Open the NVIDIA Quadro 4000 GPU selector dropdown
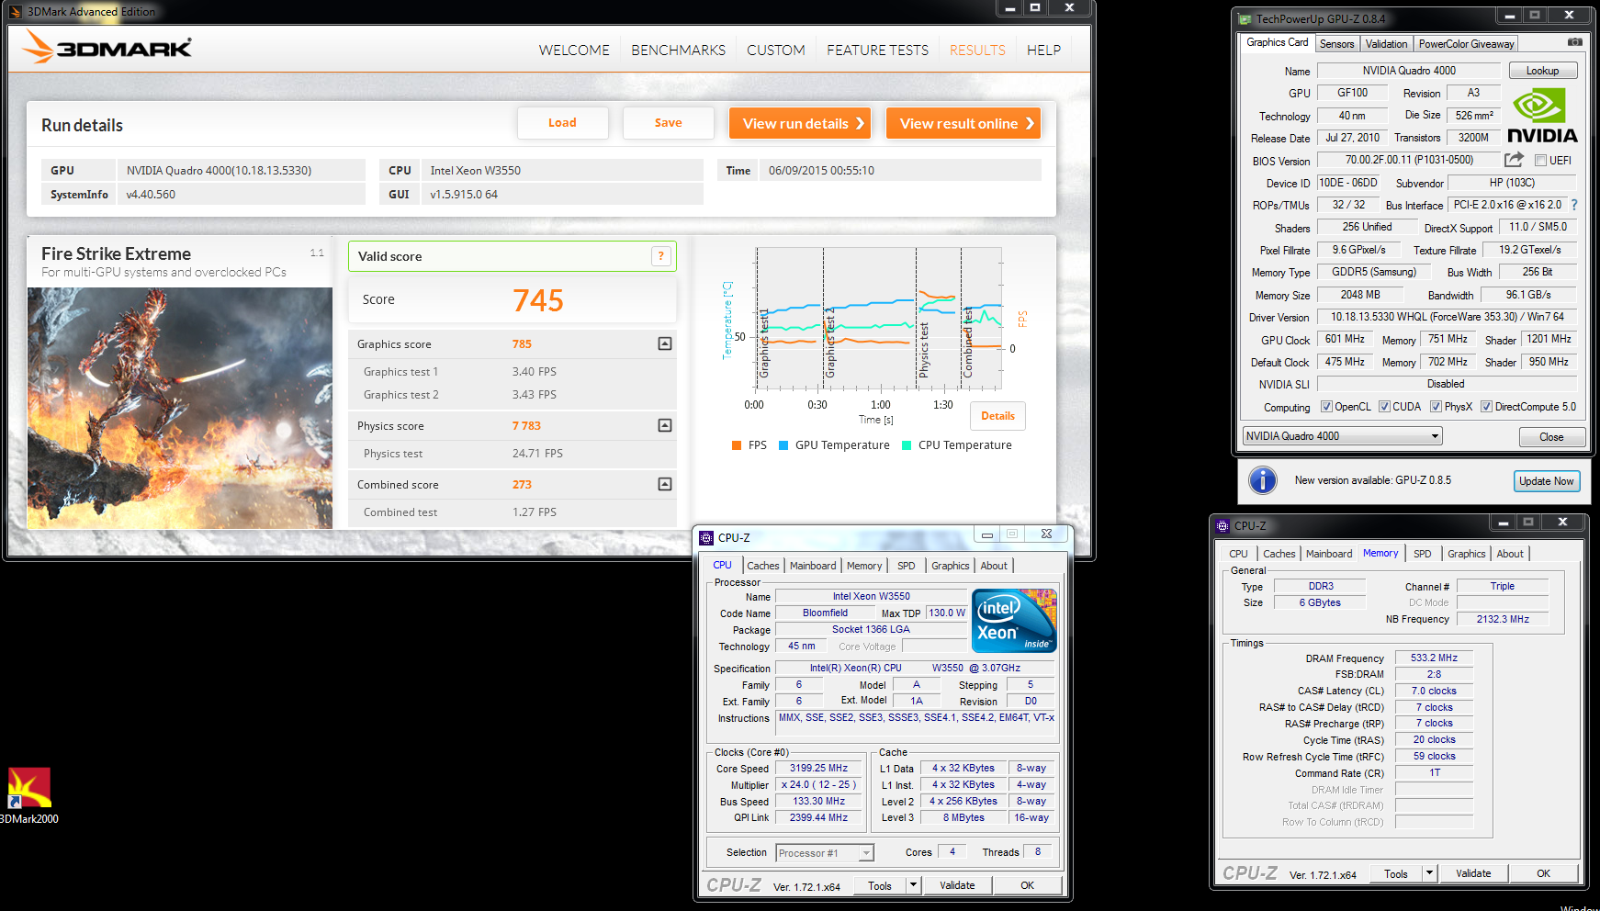Viewport: 1600px width, 911px height. click(x=1342, y=436)
